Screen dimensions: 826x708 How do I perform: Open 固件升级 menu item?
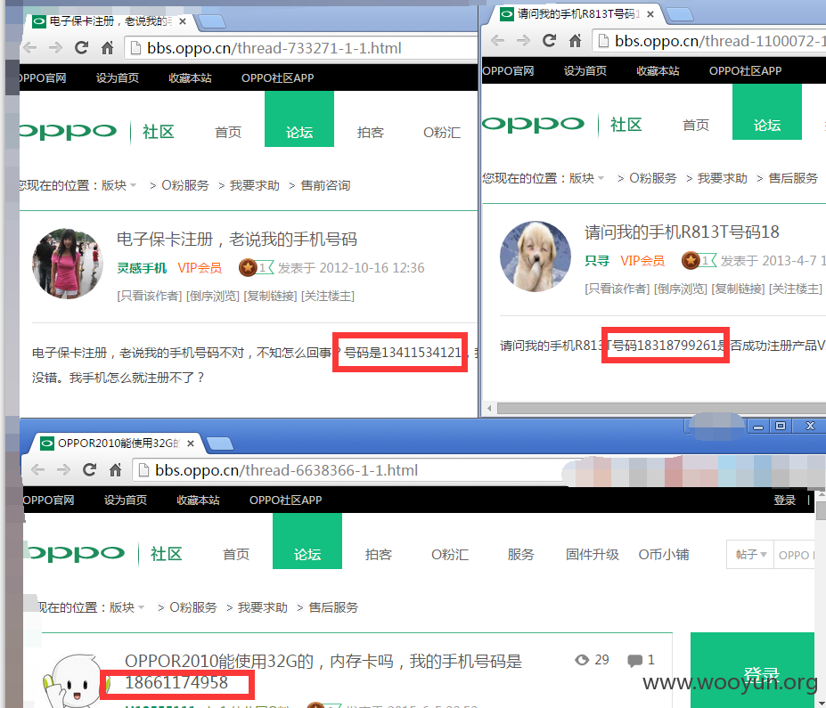[593, 554]
